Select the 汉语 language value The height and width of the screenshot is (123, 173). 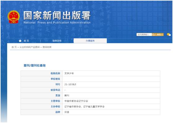coord(67,112)
